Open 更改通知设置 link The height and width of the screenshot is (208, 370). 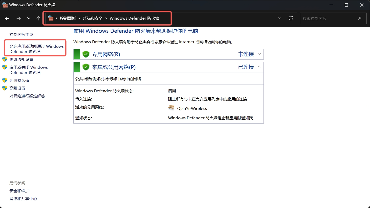point(21,60)
